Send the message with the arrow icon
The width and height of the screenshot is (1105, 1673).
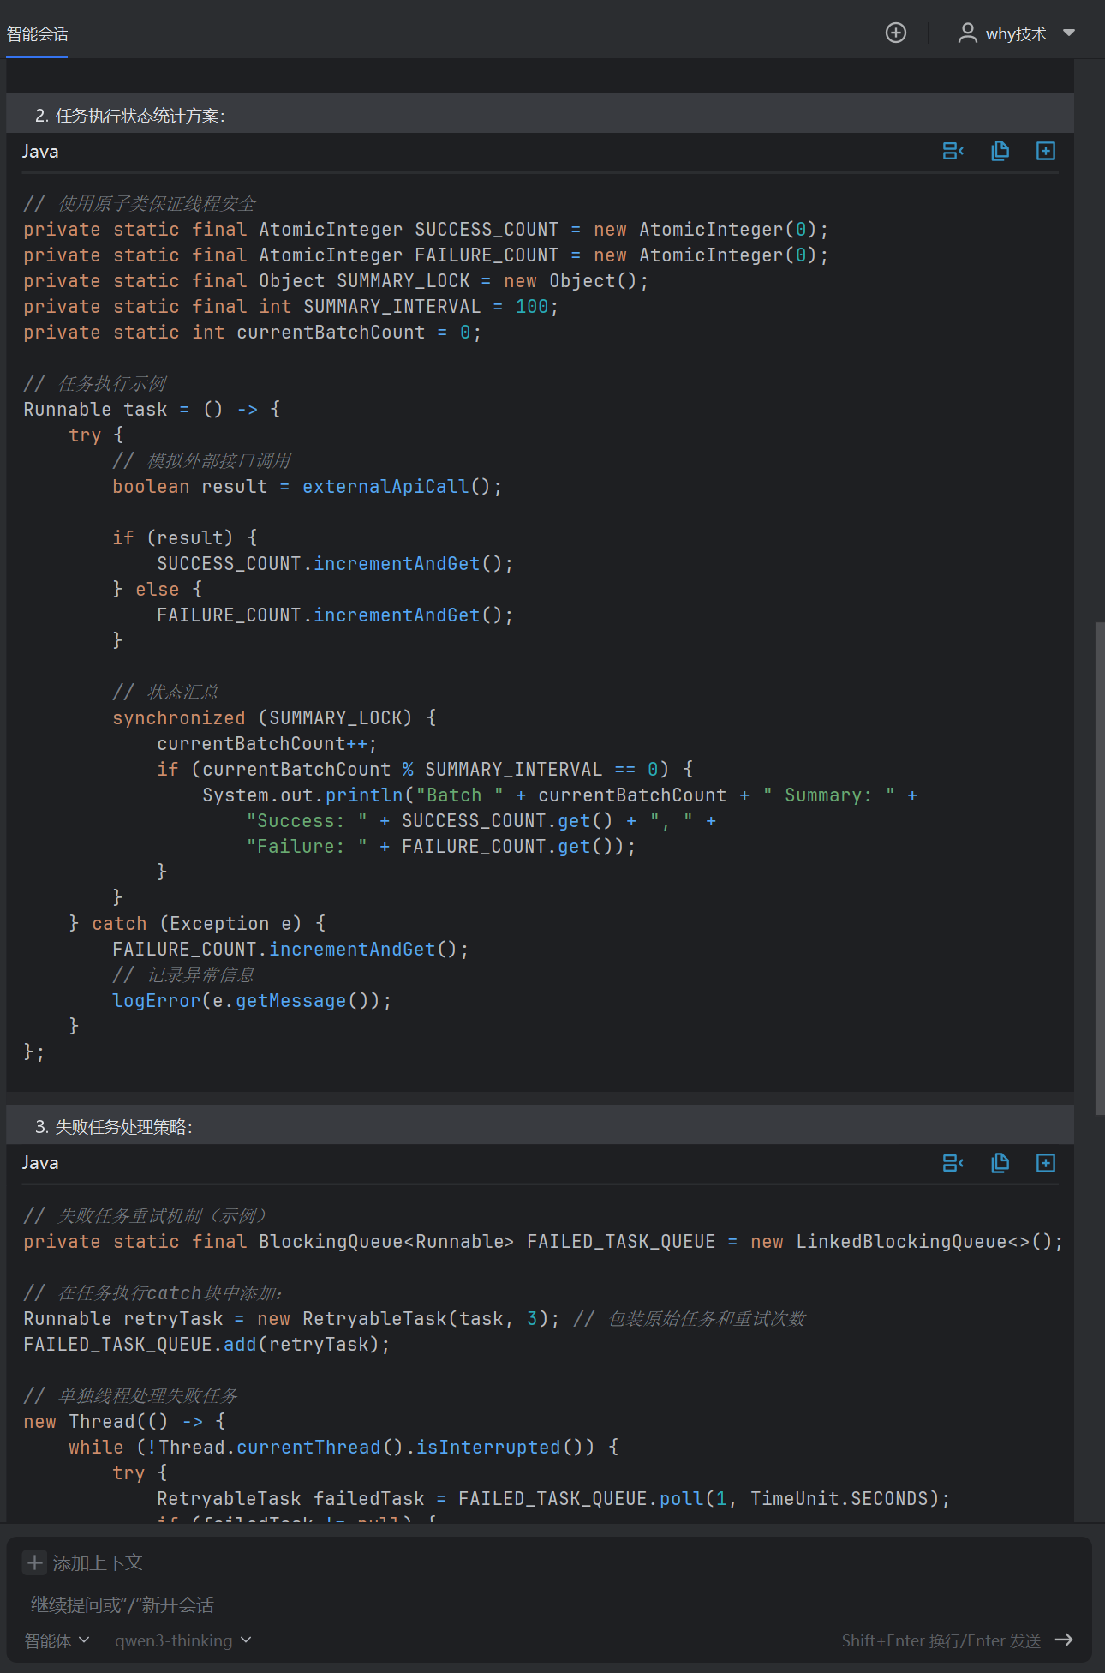1064,1640
